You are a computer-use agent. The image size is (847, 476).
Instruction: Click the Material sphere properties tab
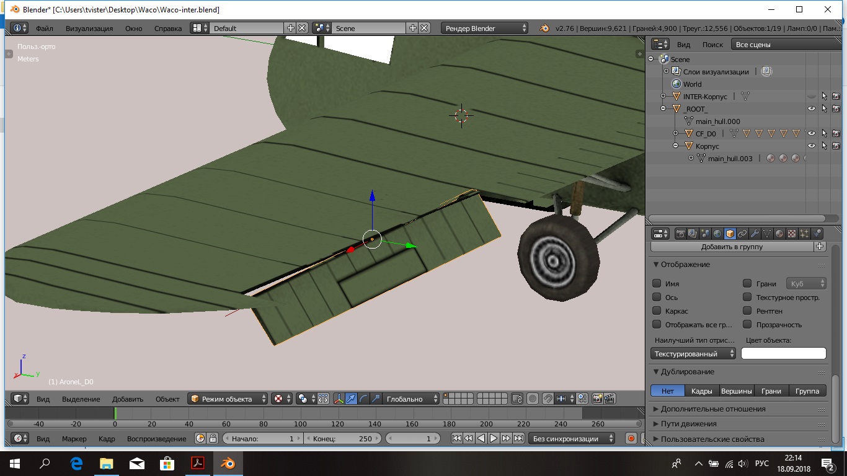point(779,234)
